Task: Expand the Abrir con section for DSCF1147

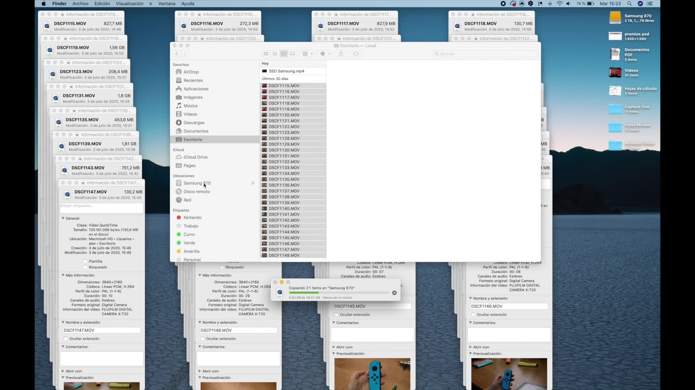Action: click(63, 371)
